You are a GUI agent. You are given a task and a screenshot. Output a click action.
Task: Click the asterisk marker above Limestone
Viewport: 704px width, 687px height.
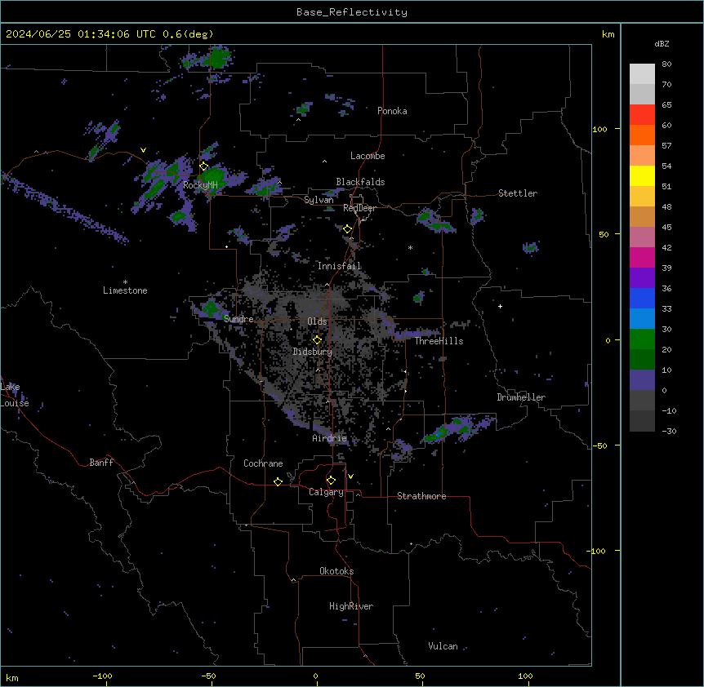point(125,282)
